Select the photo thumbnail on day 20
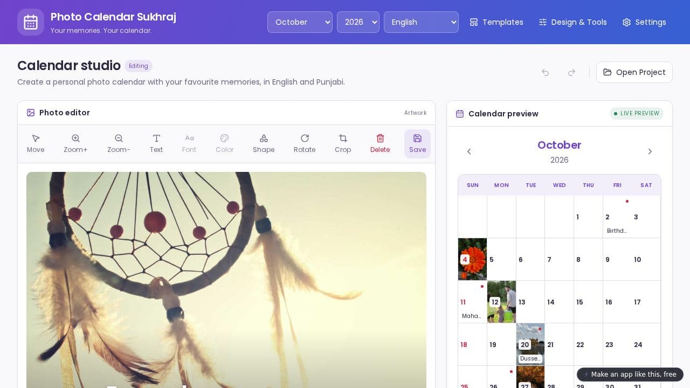The height and width of the screenshot is (388, 690). tap(530, 344)
